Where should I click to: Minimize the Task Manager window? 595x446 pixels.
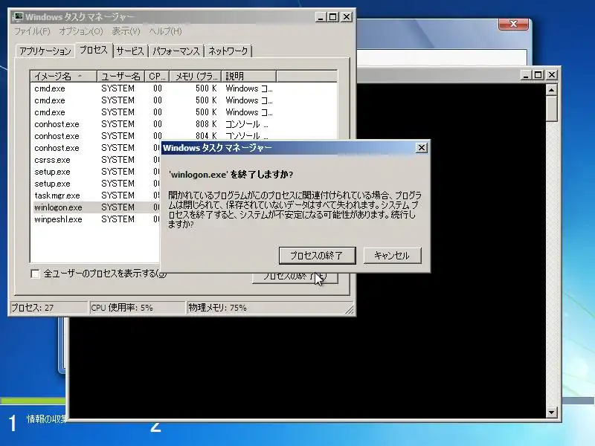pos(321,17)
